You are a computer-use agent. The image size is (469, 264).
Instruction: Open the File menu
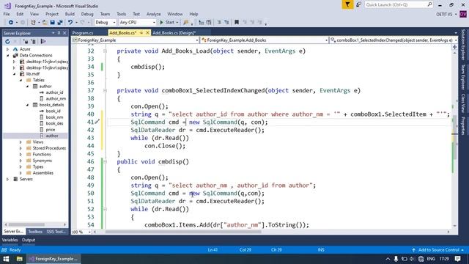coord(7,14)
